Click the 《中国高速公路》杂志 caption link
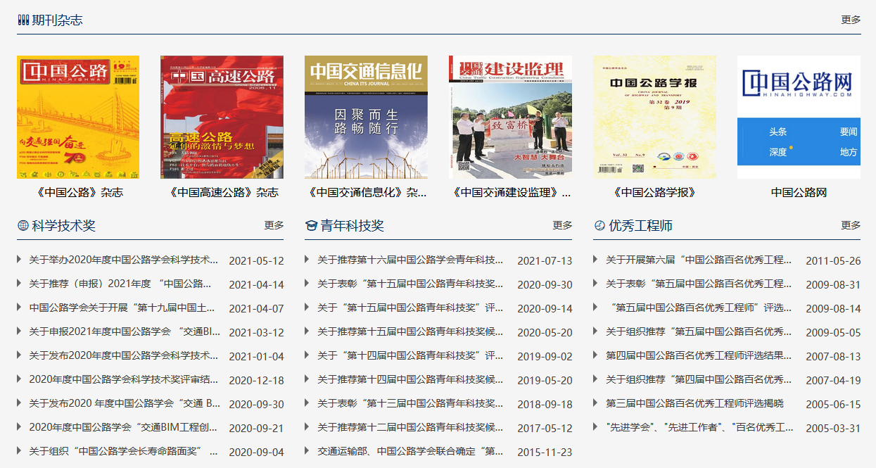876x468 pixels. [x=222, y=192]
